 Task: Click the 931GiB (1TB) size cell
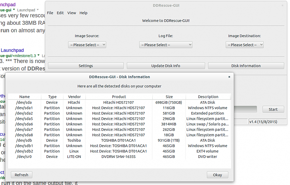[169, 140]
